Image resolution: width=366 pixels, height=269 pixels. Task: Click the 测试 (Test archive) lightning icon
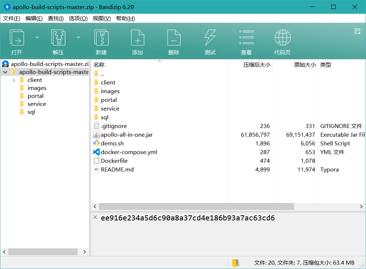[x=210, y=38]
